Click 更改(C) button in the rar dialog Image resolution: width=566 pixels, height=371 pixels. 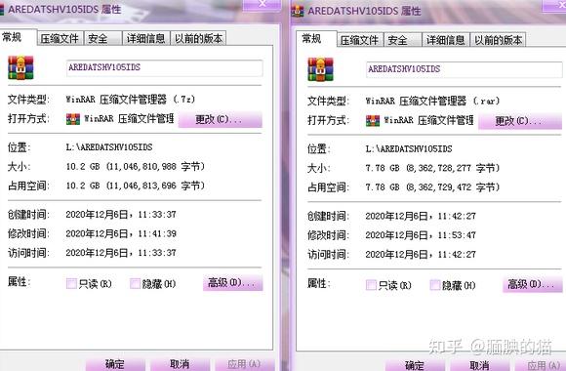click(520, 121)
